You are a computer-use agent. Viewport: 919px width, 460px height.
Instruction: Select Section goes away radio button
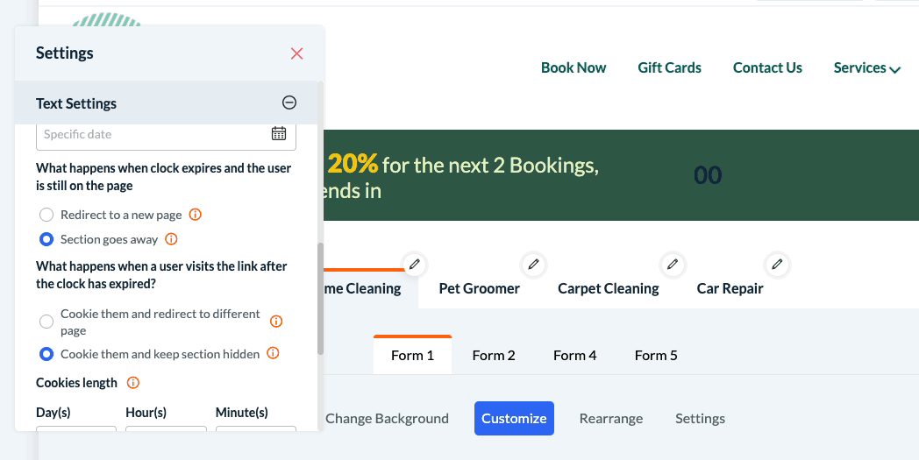[x=47, y=239]
